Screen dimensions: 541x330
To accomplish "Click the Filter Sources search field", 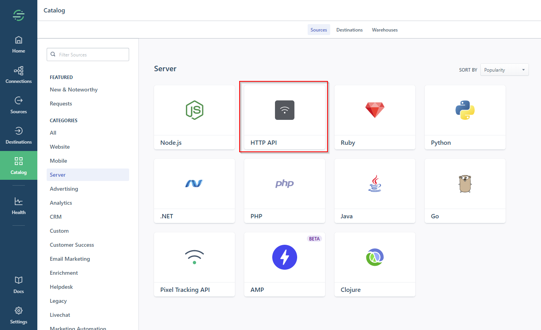I will point(88,54).
